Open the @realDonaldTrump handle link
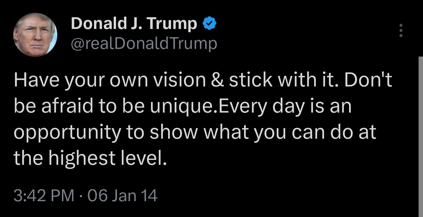 point(144,44)
